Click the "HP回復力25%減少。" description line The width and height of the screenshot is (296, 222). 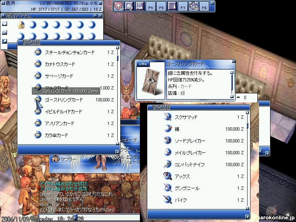click(x=186, y=80)
